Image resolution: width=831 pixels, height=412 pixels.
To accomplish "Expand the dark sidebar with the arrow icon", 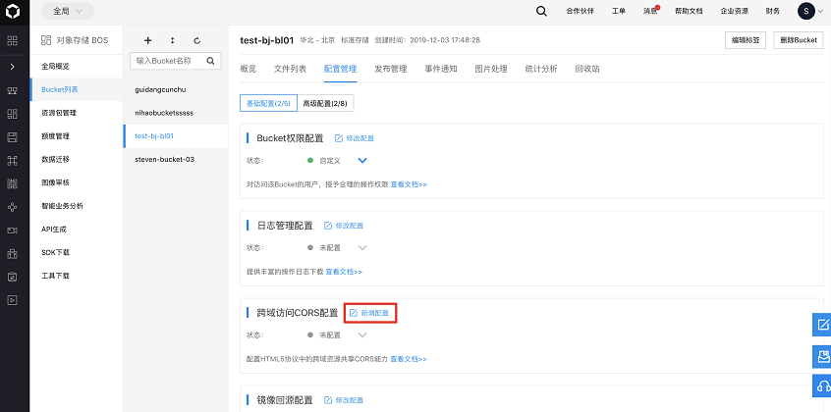I will click(x=12, y=67).
